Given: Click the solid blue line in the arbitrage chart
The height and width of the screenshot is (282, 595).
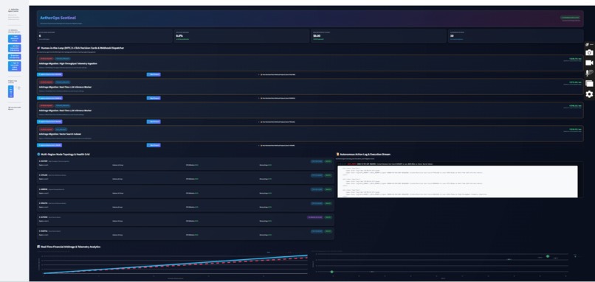Looking at the screenshot, I should (x=175, y=264).
